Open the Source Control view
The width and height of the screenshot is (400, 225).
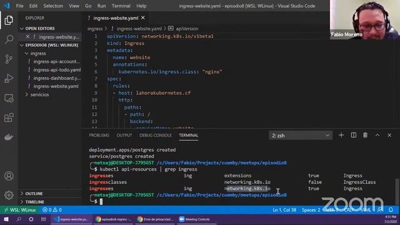(9, 59)
